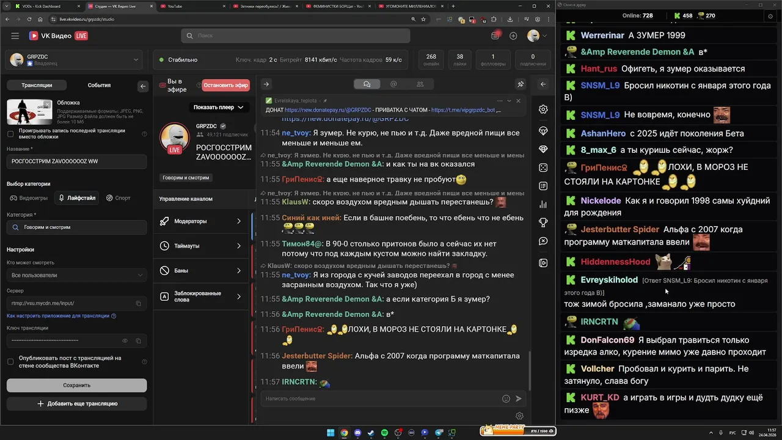Close the pinned ДОНАТ message
The height and width of the screenshot is (440, 782).
coord(518,101)
